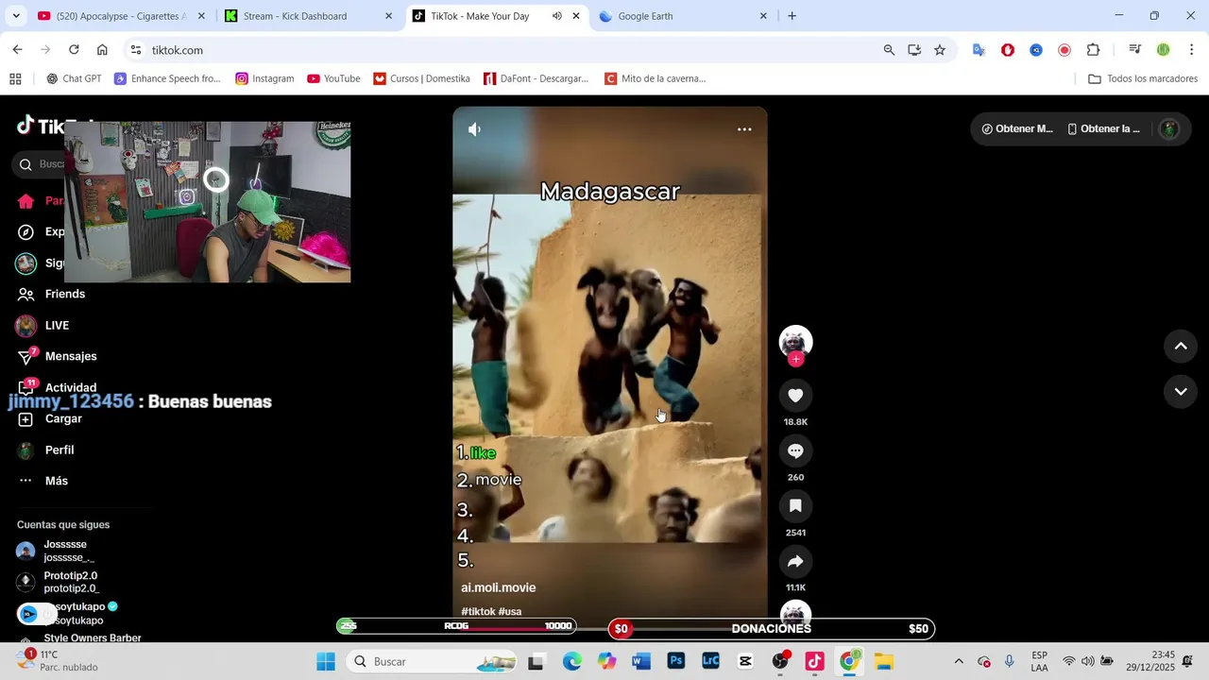Follow creator via the red plus badge
Viewport: 1209px width, 680px height.
pyautogui.click(x=795, y=359)
